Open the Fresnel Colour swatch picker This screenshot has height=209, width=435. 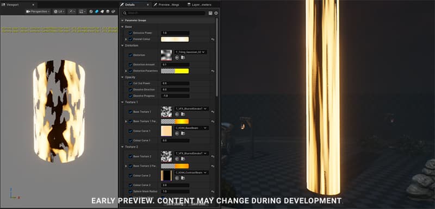point(175,39)
